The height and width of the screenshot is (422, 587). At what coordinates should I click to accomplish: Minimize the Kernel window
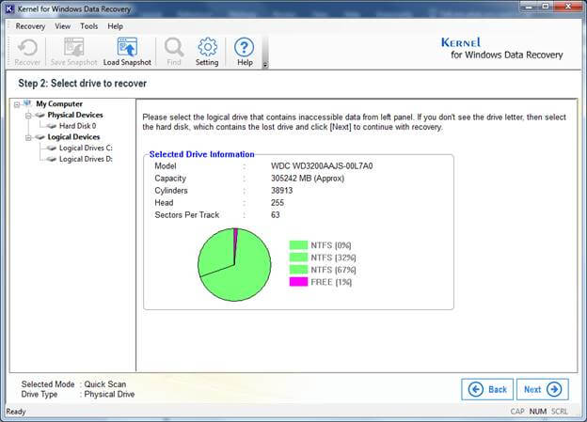click(x=530, y=7)
